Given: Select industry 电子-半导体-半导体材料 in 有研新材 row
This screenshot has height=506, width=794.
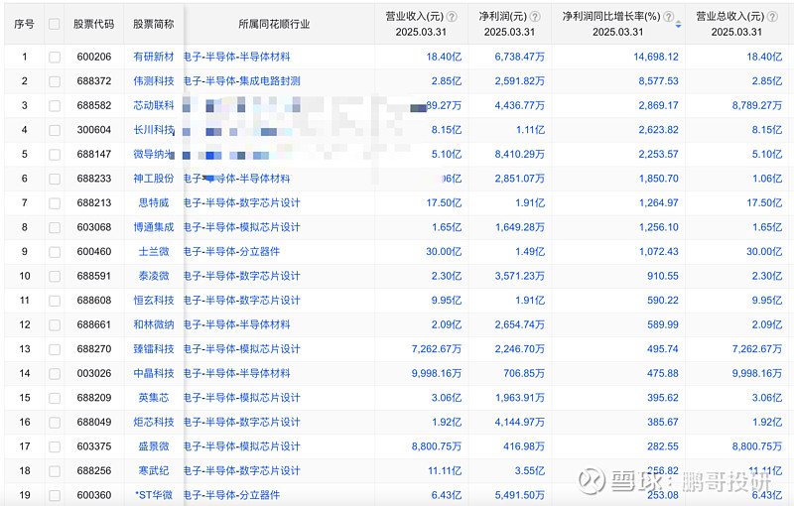Looking at the screenshot, I should (236, 57).
